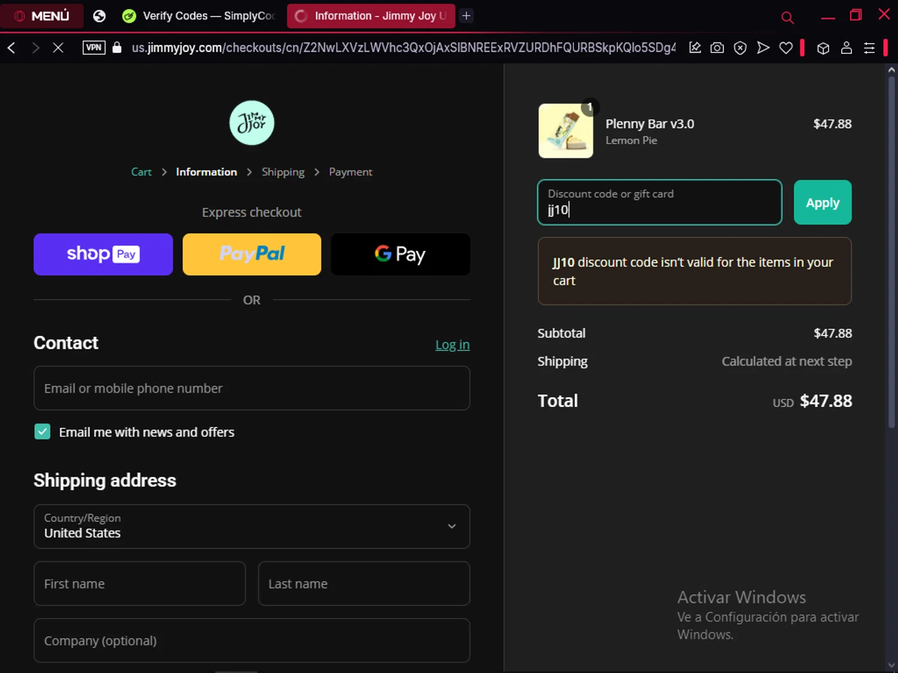
Task: Open the extensions cube icon
Action: (x=823, y=48)
